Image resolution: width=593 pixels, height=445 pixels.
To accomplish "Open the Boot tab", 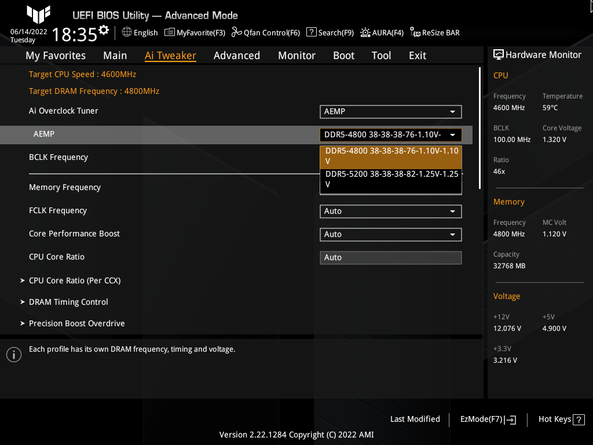I will pos(344,56).
